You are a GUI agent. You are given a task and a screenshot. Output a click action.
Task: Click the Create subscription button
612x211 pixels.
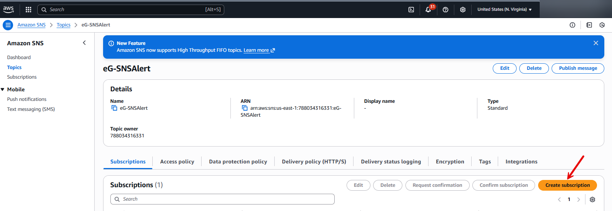567,185
